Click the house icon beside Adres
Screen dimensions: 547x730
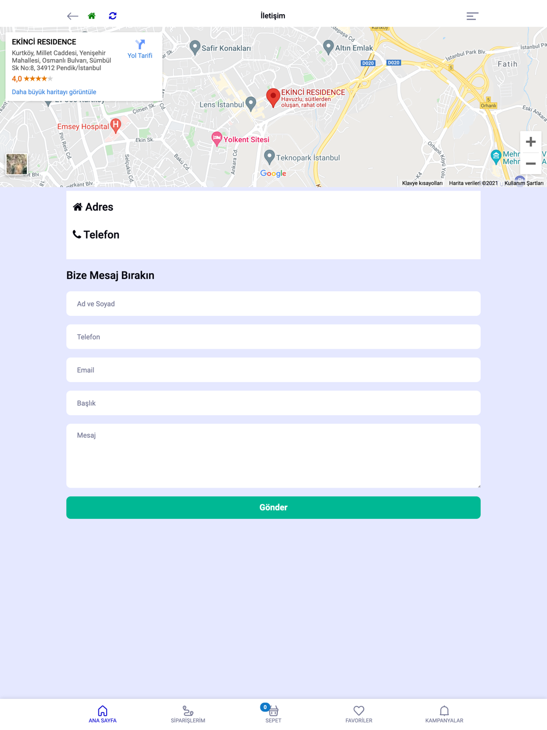click(78, 207)
